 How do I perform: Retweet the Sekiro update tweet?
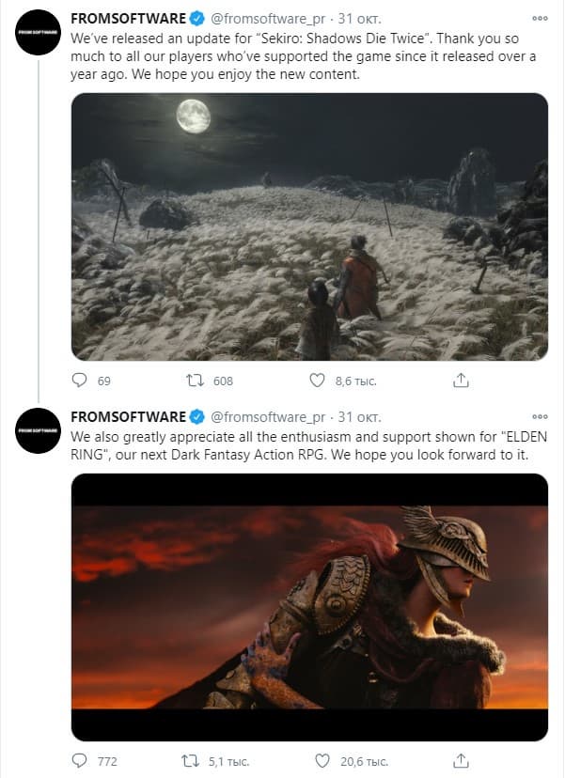coord(194,381)
